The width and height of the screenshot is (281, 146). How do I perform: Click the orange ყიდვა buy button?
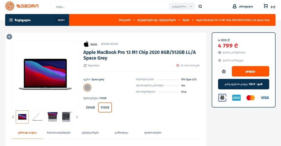pos(250,71)
